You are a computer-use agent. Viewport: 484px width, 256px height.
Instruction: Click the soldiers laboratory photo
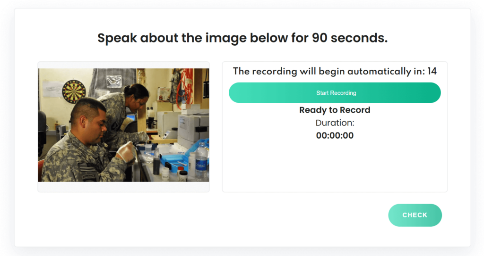click(123, 125)
